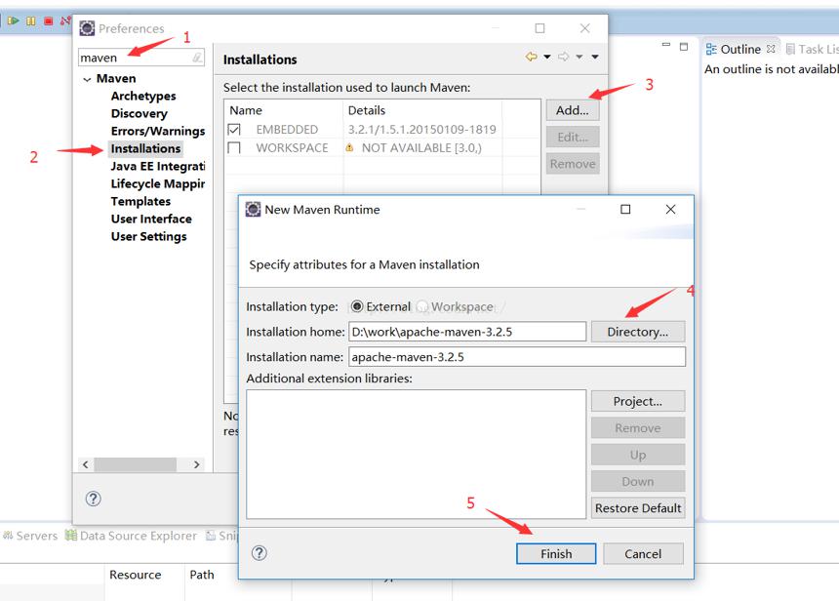Click Finish to add Maven runtime
The image size is (839, 601).
click(x=556, y=554)
